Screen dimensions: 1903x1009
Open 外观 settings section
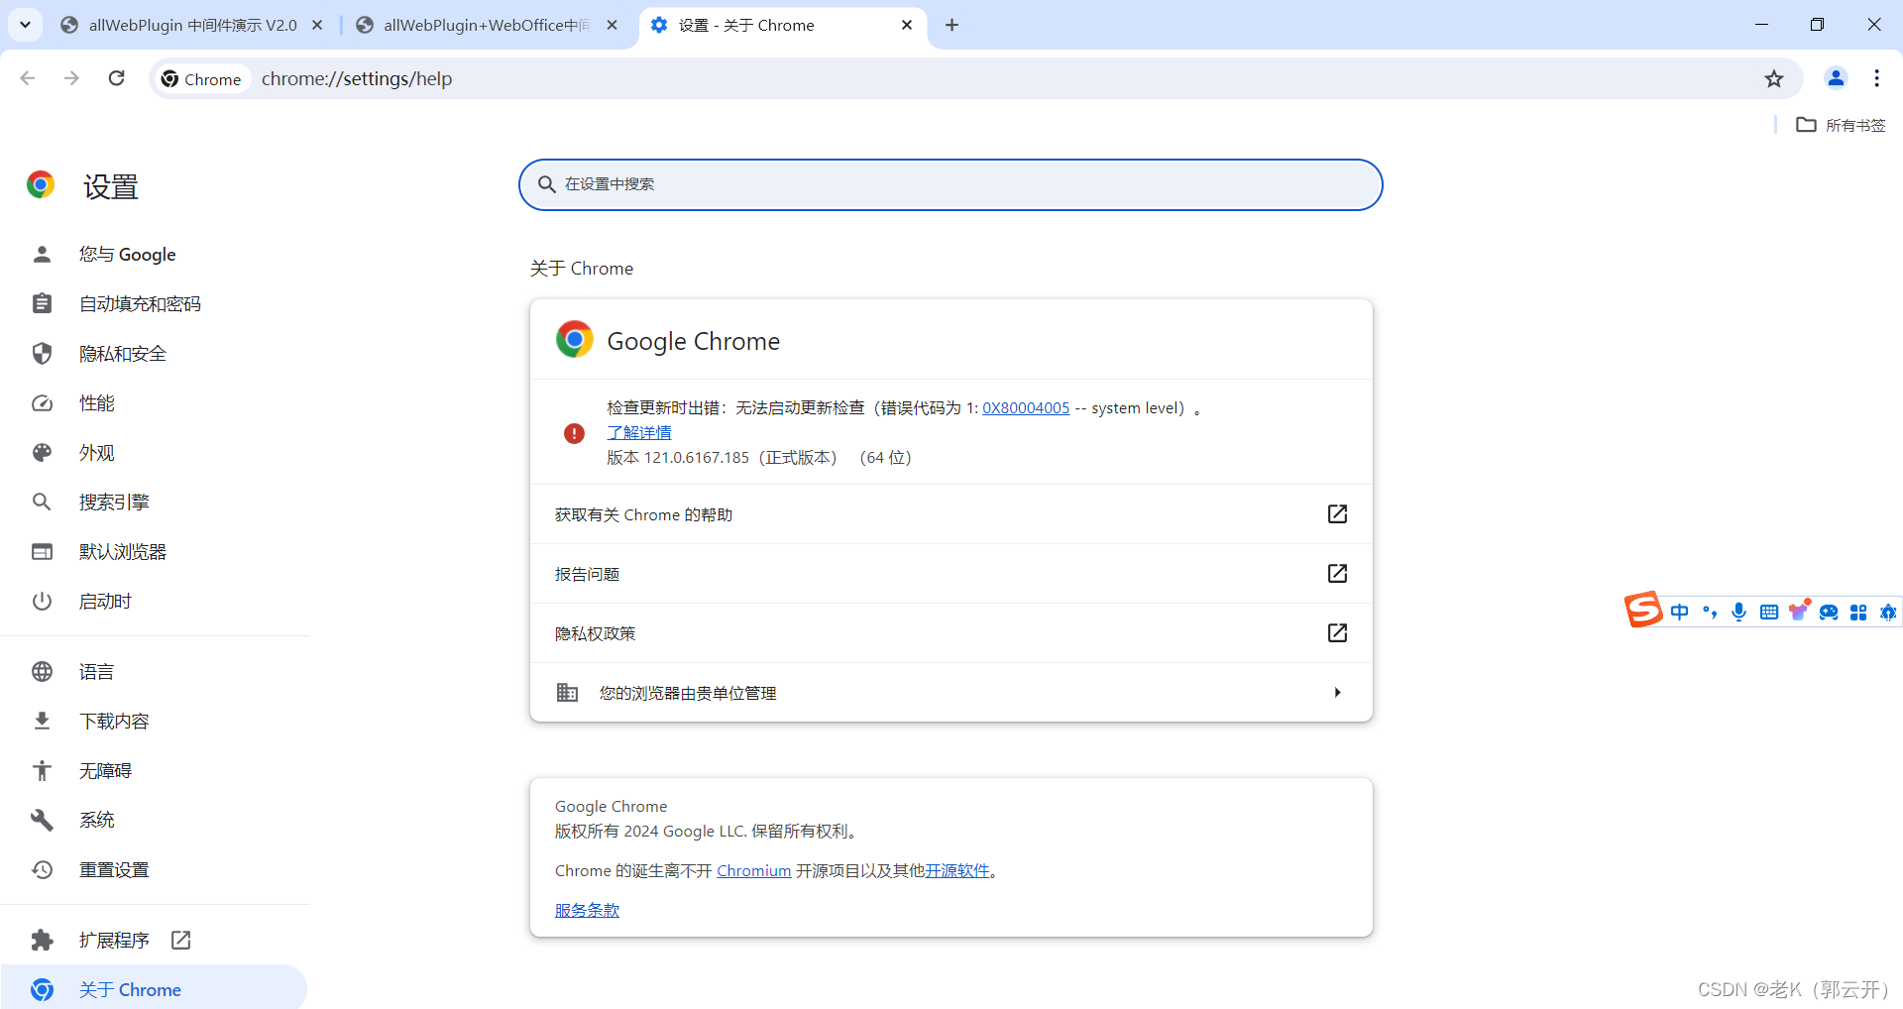pos(156,453)
